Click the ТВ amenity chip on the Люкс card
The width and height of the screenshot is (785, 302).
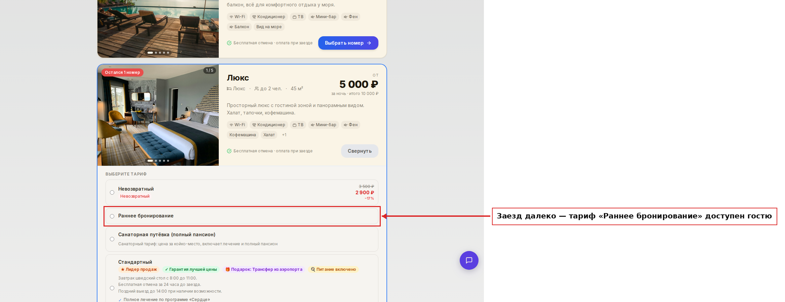point(298,125)
